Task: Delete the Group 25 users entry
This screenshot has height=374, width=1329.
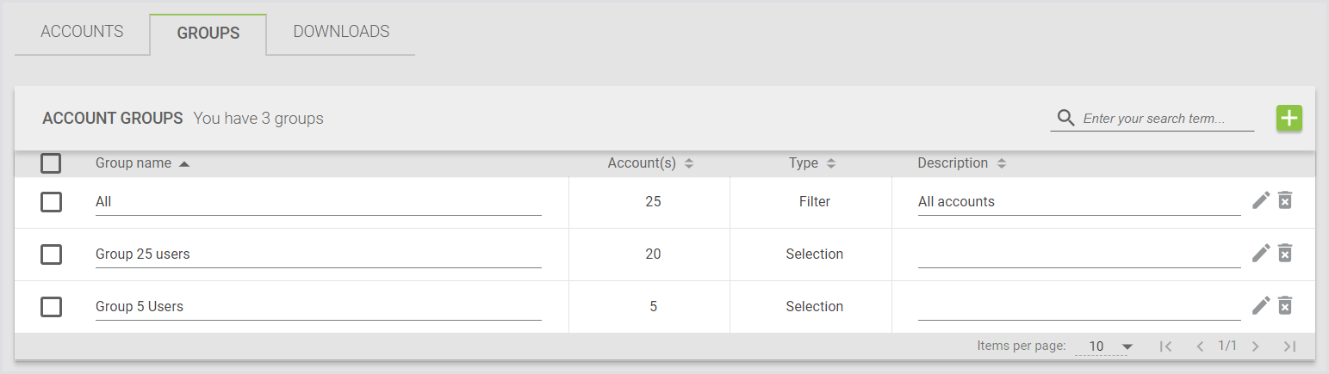Action: [x=1285, y=254]
